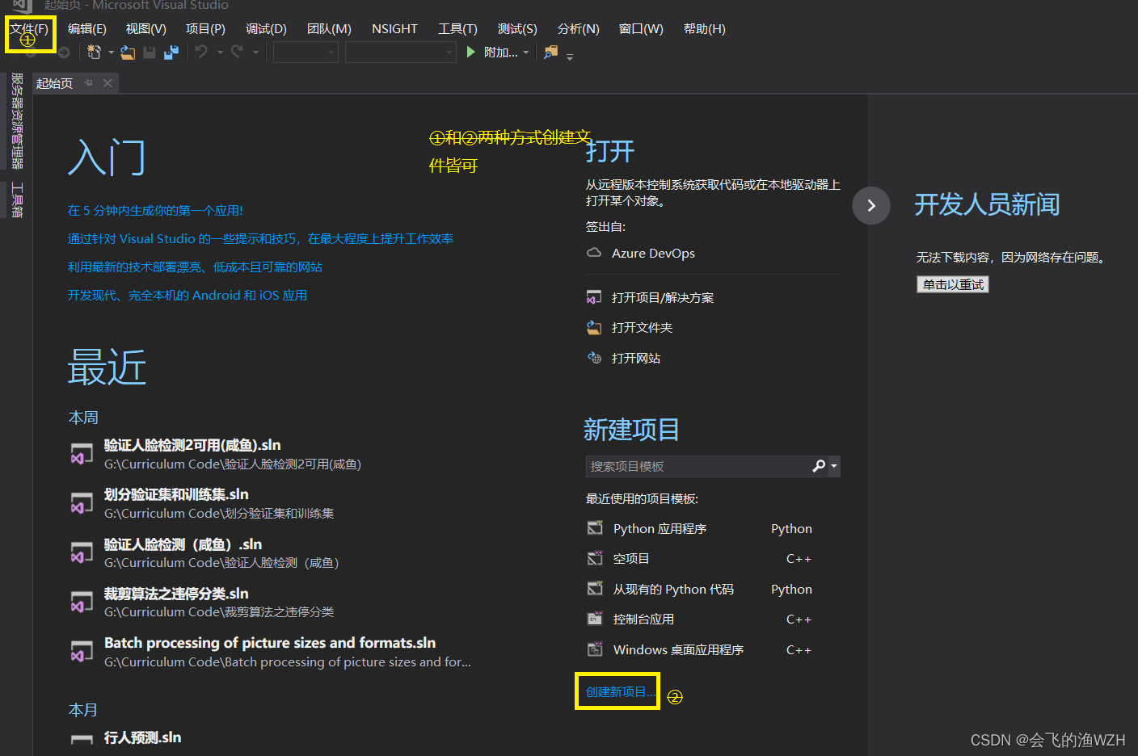Open the 文件(F) menu
The width and height of the screenshot is (1138, 756).
[x=29, y=29]
